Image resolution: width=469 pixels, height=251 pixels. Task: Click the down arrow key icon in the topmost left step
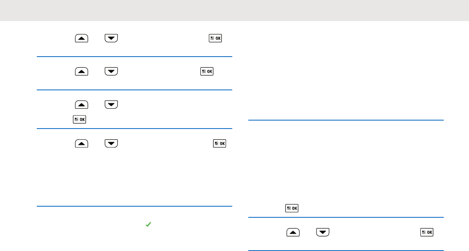pos(111,38)
